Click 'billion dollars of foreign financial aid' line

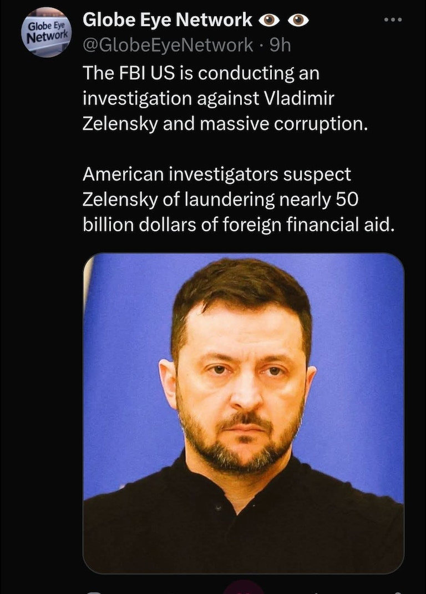[x=239, y=225]
